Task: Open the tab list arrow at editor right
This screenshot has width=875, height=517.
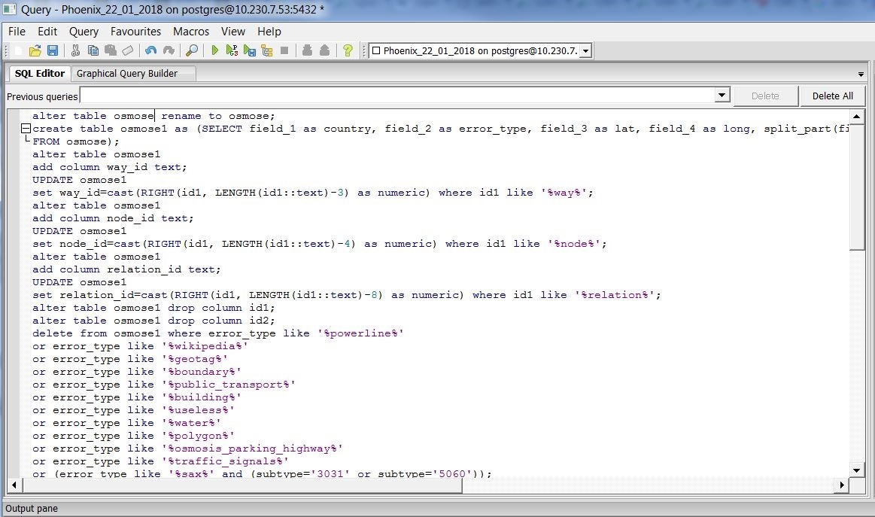Action: click(861, 75)
